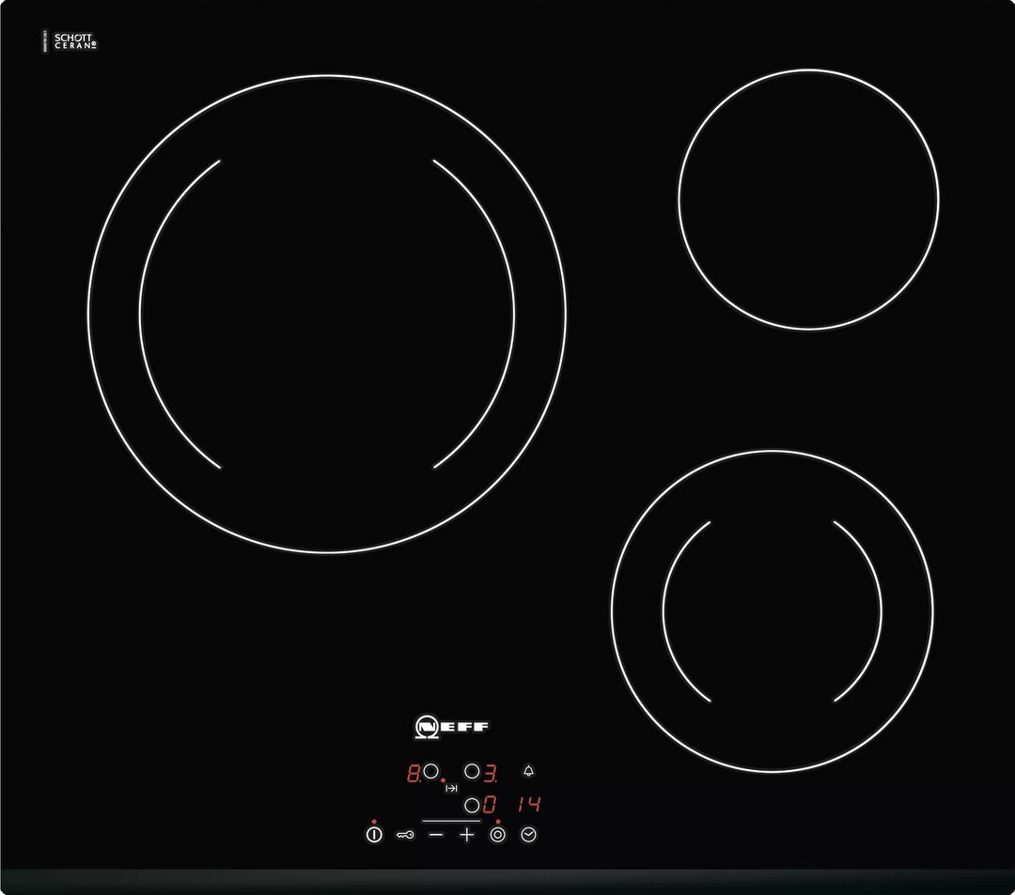Screen dimensions: 1015x895
Task: Click the Schott Ceran logo
Action: pos(73,41)
